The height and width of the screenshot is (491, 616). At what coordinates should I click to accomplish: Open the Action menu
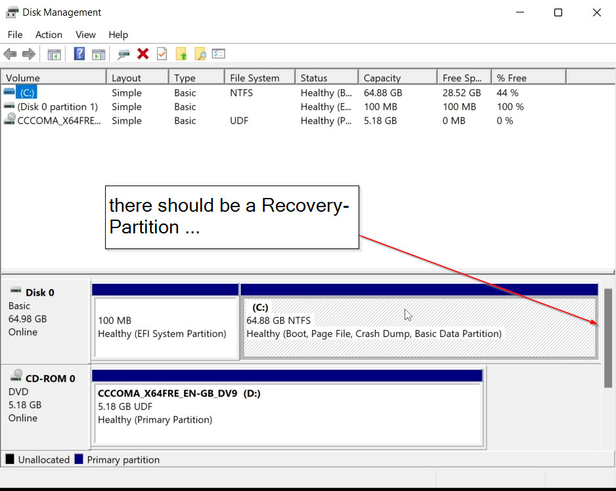pos(49,35)
